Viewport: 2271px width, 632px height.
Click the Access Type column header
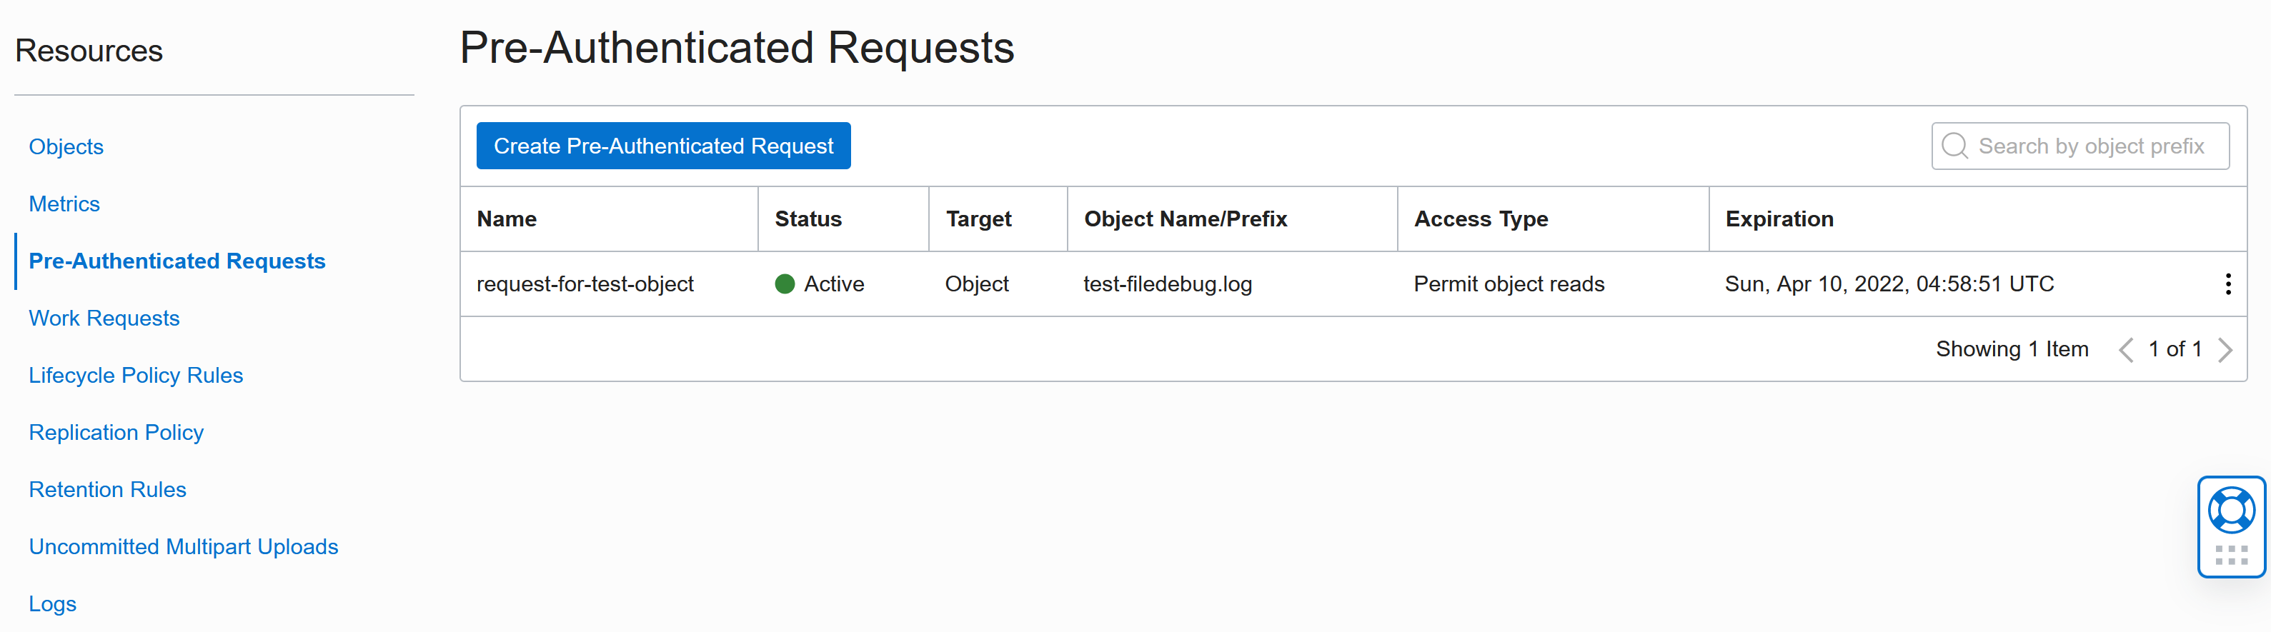tap(1480, 219)
